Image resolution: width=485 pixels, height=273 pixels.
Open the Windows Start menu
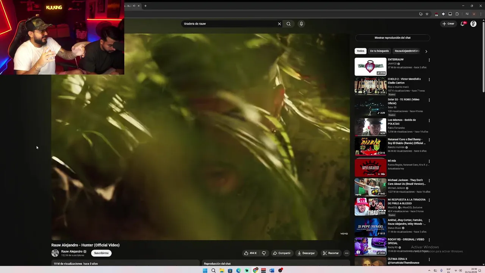205,270
